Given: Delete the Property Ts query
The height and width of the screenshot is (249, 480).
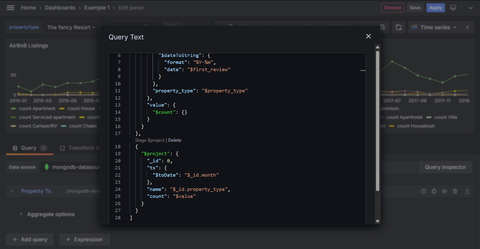Looking at the screenshot, I should click(455, 191).
